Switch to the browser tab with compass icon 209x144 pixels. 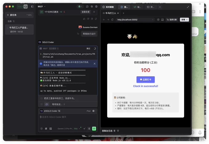[124, 7]
